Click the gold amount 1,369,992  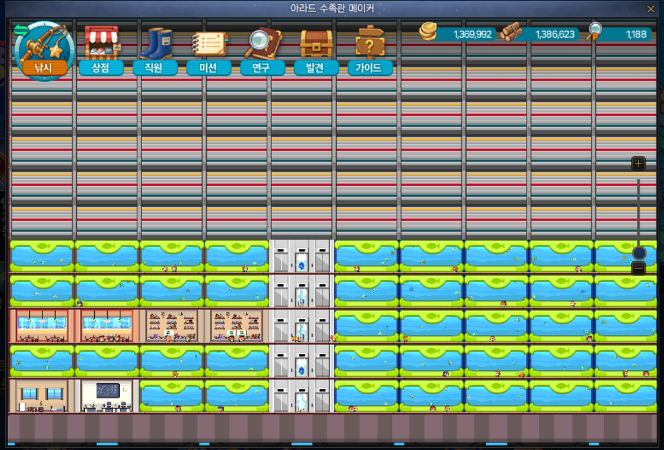(x=472, y=34)
